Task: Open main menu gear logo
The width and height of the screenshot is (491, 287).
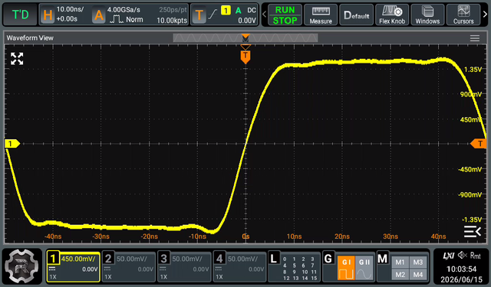Action: [22, 266]
